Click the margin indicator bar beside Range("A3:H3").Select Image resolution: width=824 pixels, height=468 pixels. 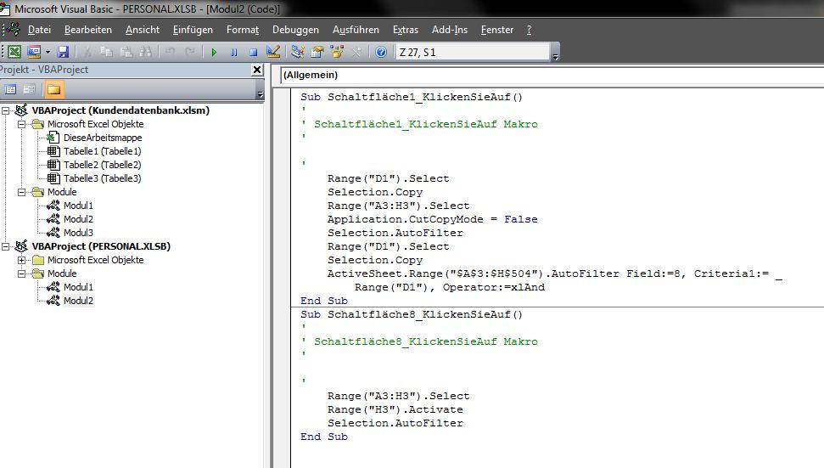[281, 396]
